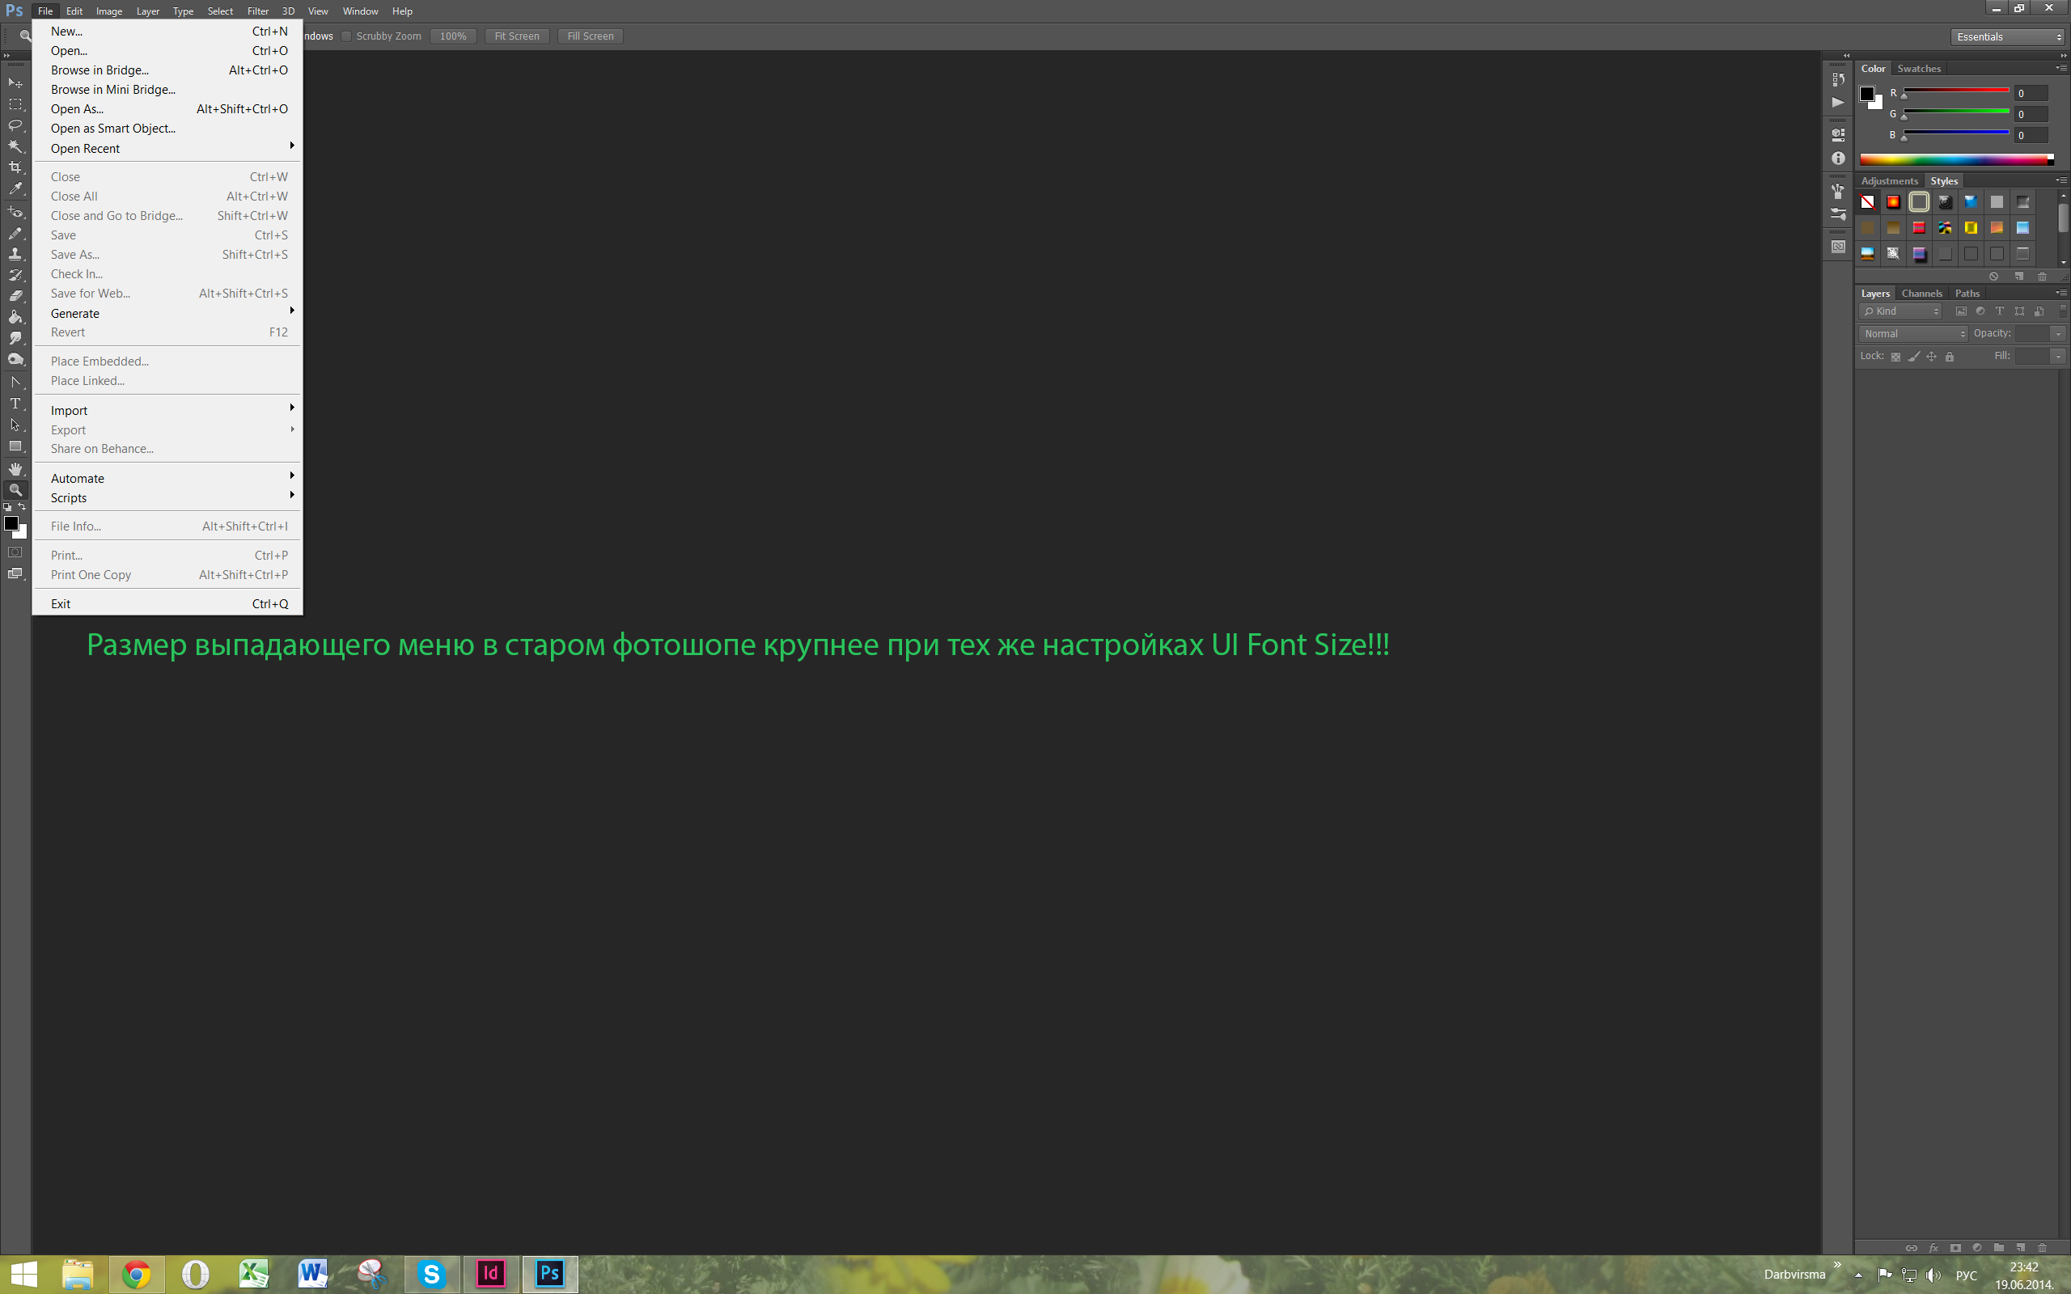Toggle lock transparent pixels
Screen dimensions: 2071x1294
click(x=1895, y=357)
